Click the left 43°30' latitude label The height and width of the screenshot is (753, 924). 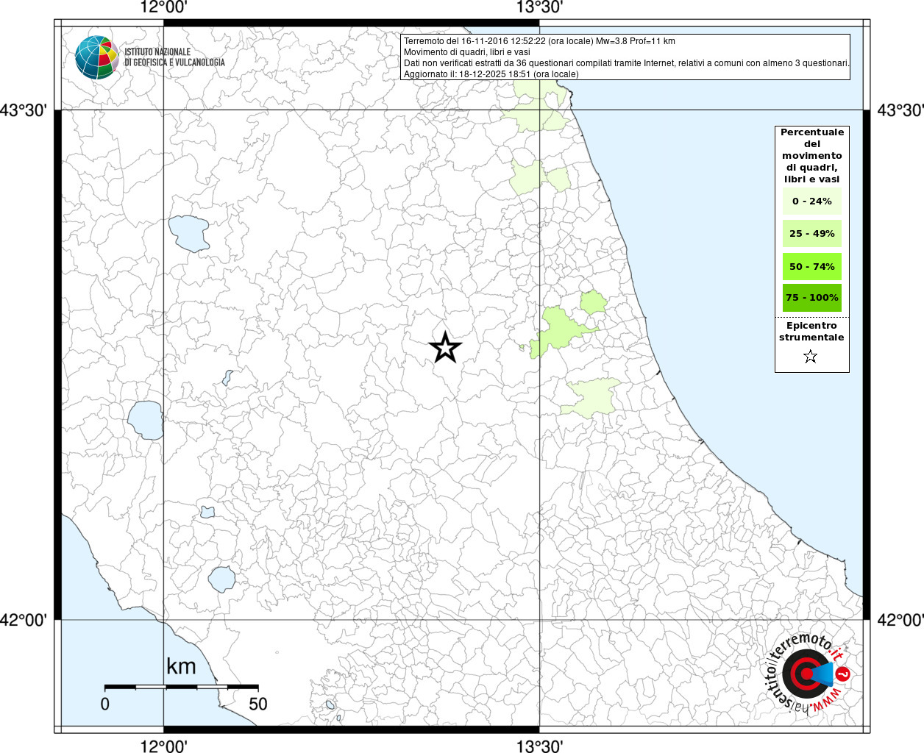pyautogui.click(x=24, y=110)
